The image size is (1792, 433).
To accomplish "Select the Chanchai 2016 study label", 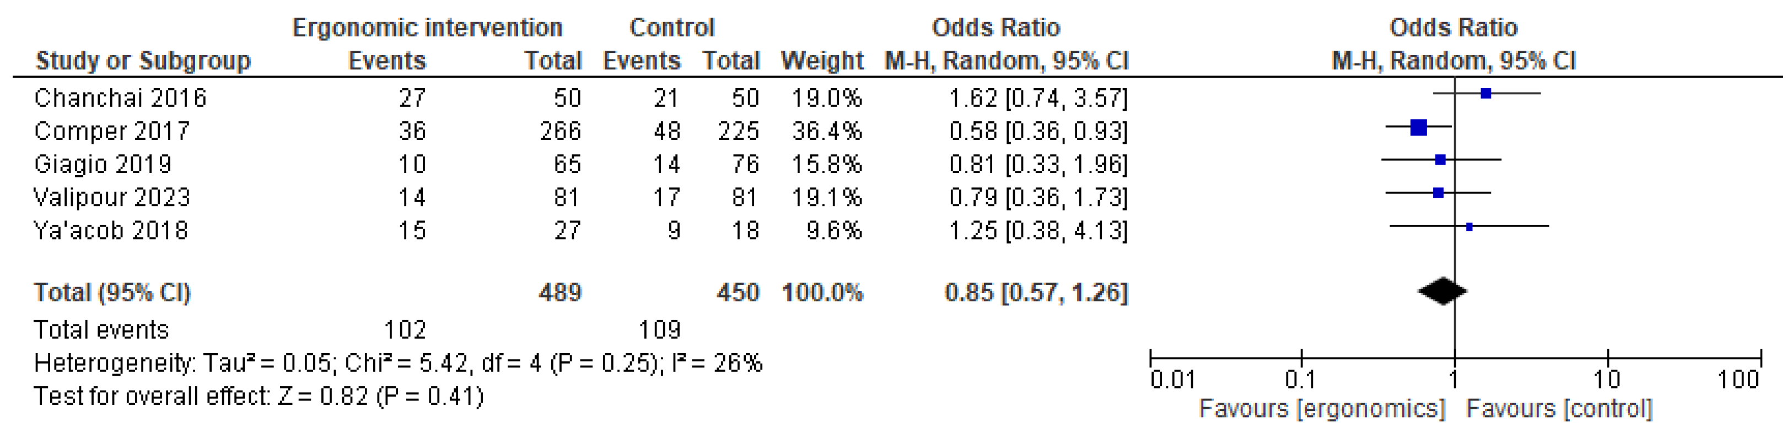I will 120,98.
